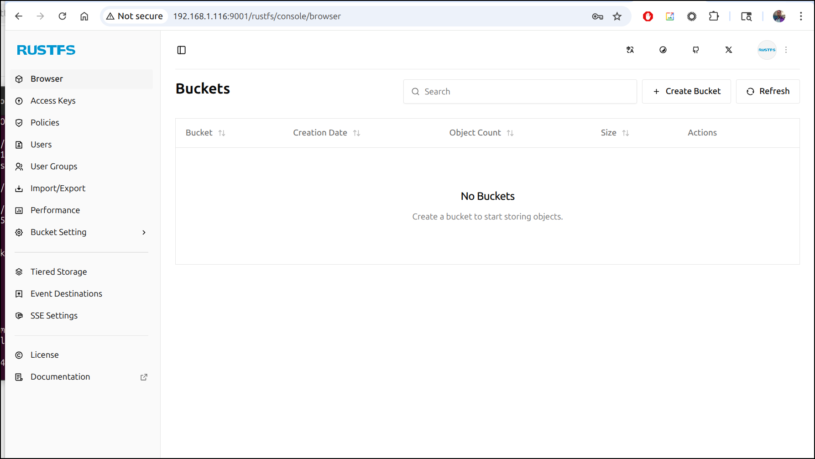This screenshot has height=459, width=815.
Task: Bookmark this page with star icon
Action: tap(617, 16)
